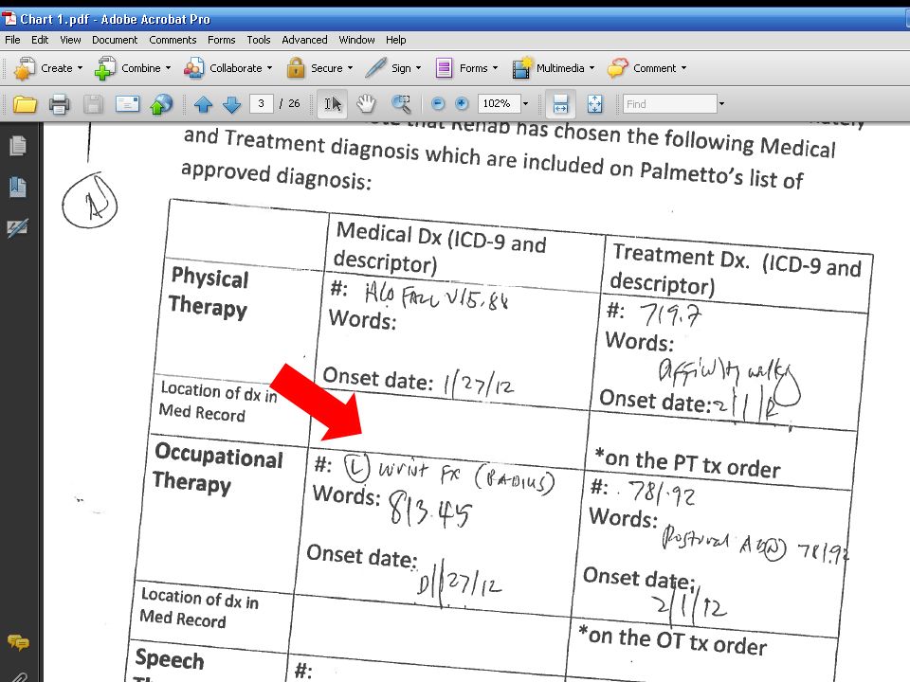Screen dimensions: 910x682
Task: Open the Signatures panel in sidebar
Action: pyautogui.click(x=18, y=228)
